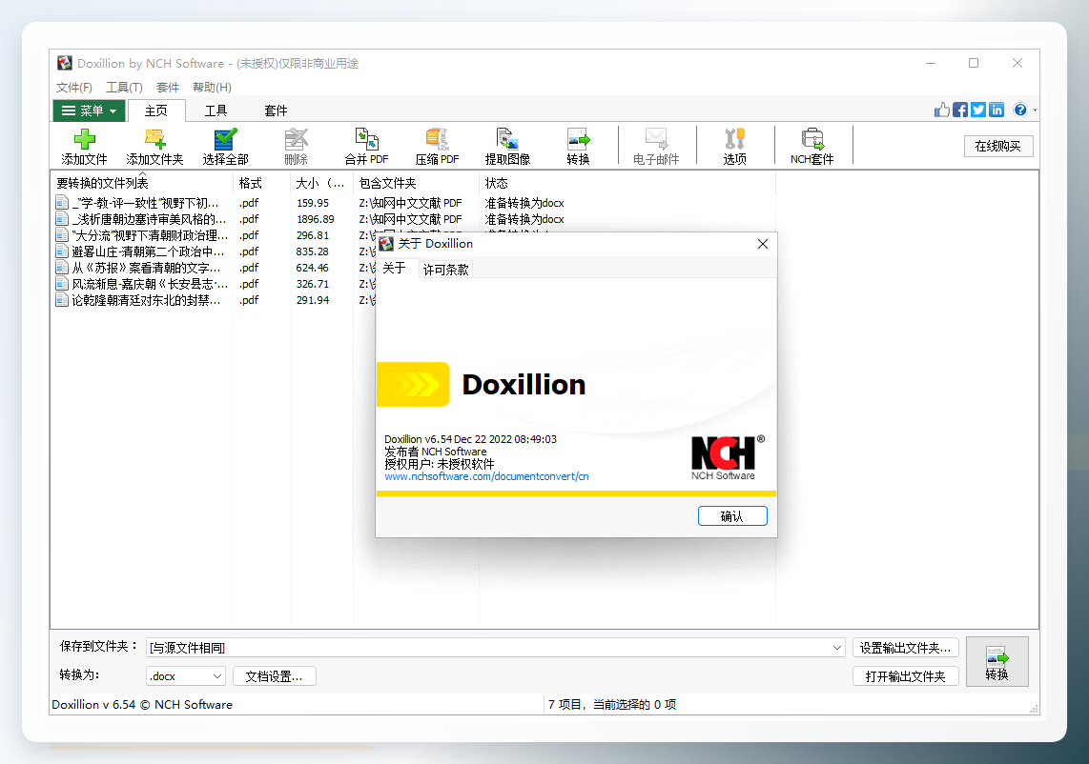Open the small arrow next to help icon
Screen dimensions: 1089x764
click(1034, 110)
